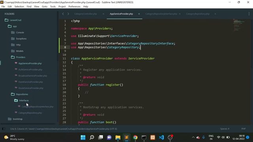Open the Help menu

[86, 7]
